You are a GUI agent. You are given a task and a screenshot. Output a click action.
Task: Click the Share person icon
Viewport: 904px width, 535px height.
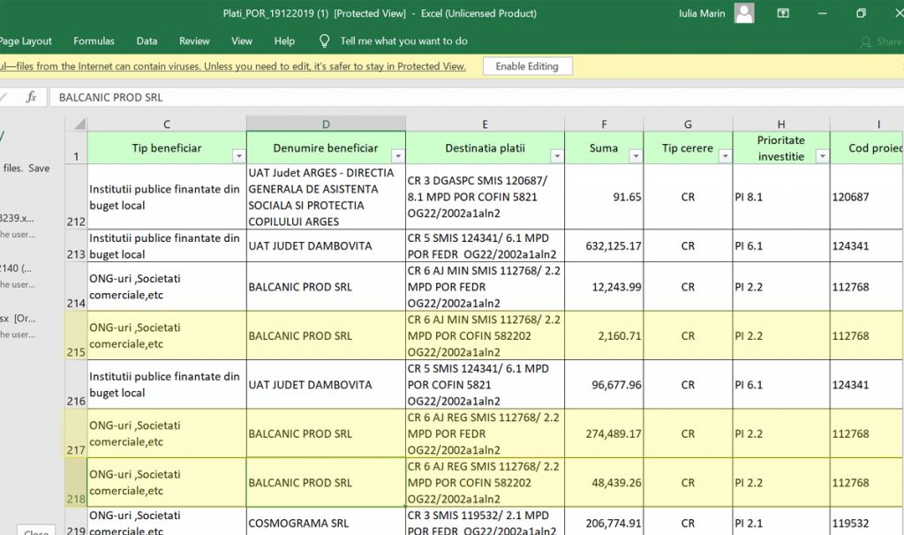point(865,42)
